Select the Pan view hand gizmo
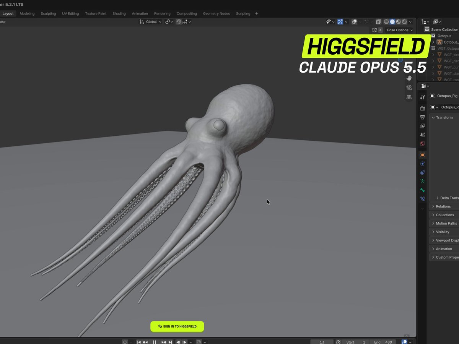 pos(409,78)
